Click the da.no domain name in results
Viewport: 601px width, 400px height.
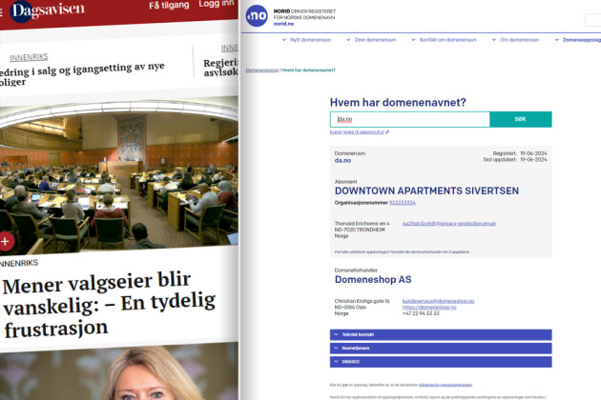[x=342, y=160]
